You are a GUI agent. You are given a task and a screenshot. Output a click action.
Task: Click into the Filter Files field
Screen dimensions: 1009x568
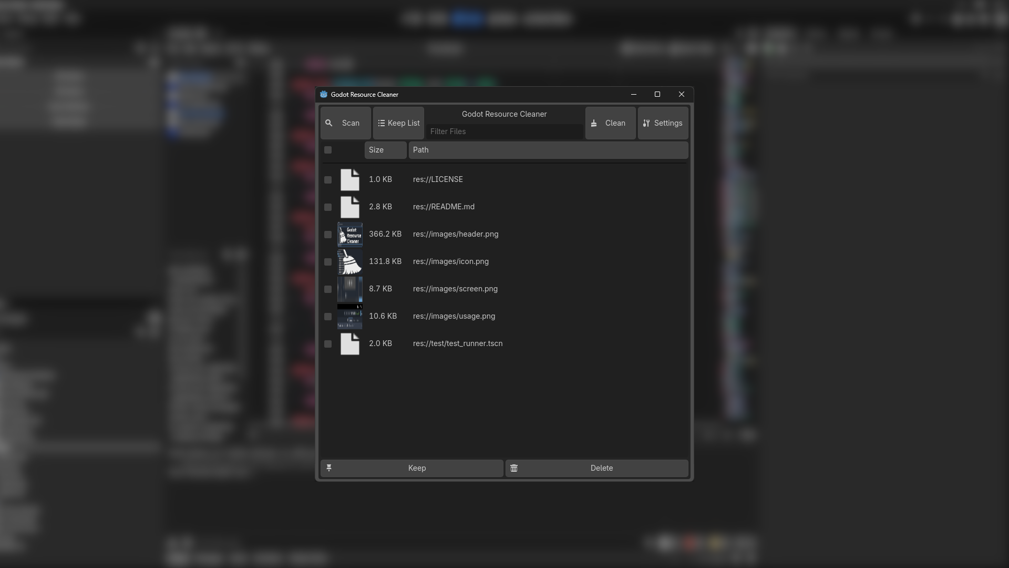click(504, 131)
